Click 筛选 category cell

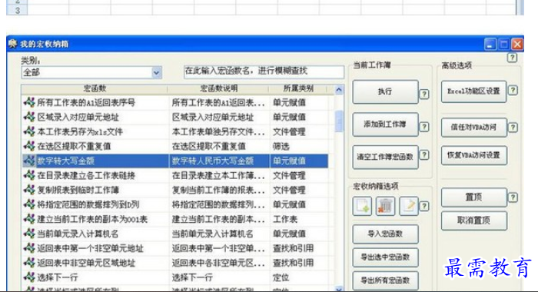281,147
